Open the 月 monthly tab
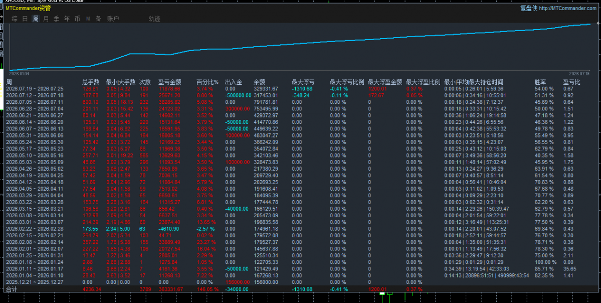The width and height of the screenshot is (601, 303). [46, 19]
